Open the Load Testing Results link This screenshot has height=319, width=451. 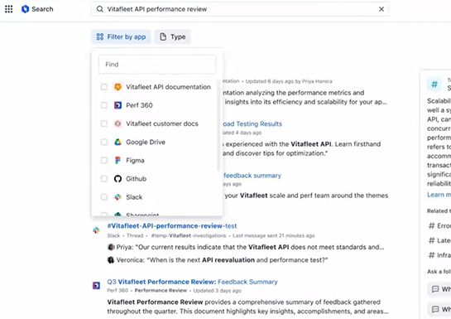(x=252, y=124)
